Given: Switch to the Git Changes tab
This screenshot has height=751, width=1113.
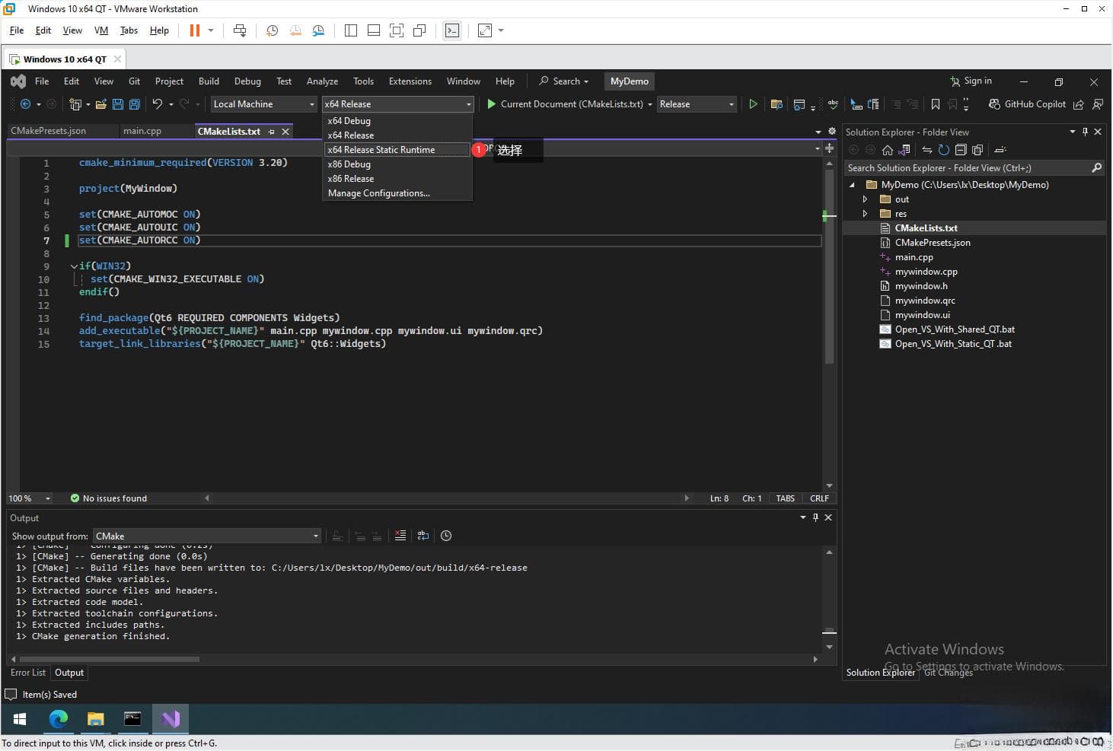Looking at the screenshot, I should 949,673.
